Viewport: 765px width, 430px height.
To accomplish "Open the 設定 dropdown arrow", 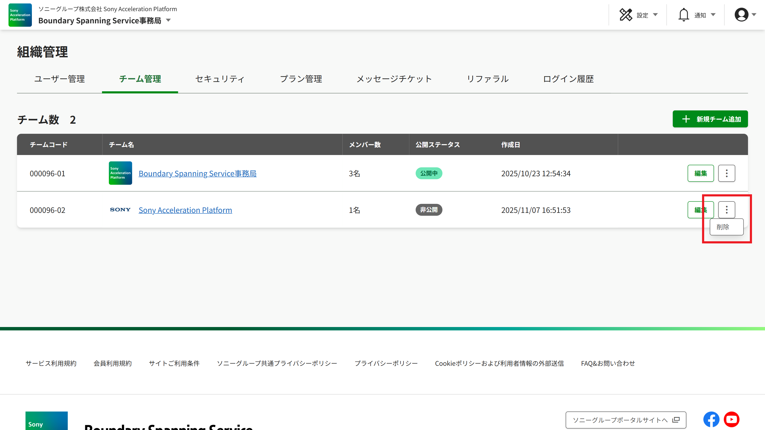I will [655, 15].
